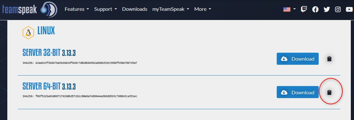Viewport: 354px width, 120px height.
Task: Go to the Downloads page
Action: tap(135, 9)
